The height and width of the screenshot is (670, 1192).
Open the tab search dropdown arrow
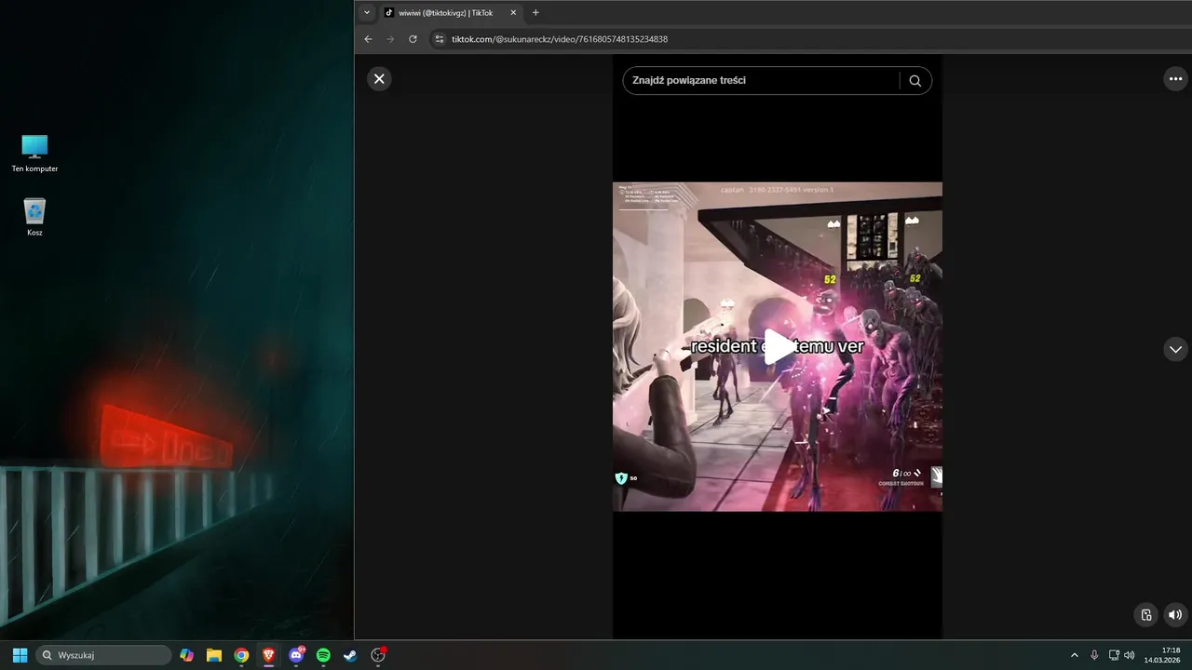[367, 13]
